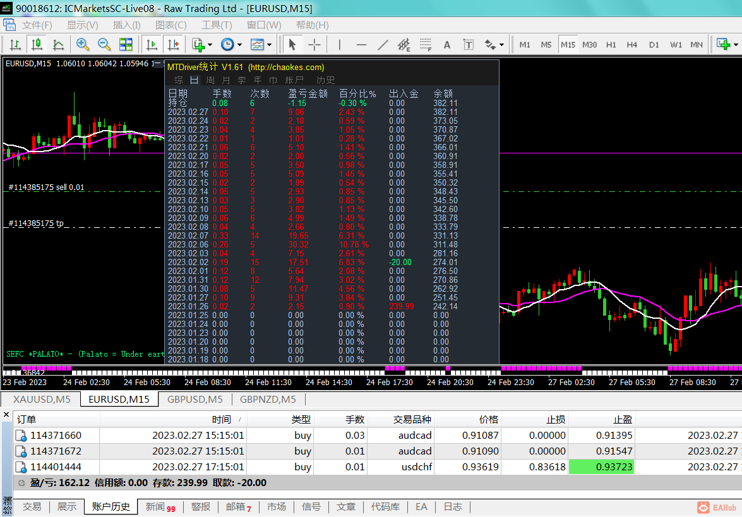Tile windows with the grid icon
Screen dimensions: 742x517
[x=126, y=44]
